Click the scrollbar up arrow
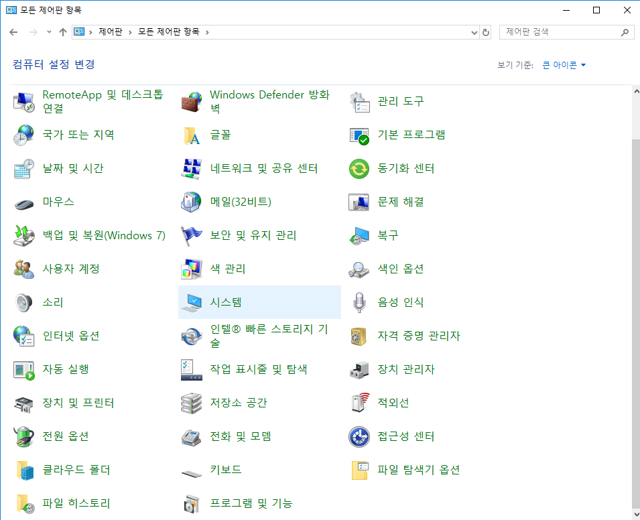 pyautogui.click(x=636, y=91)
